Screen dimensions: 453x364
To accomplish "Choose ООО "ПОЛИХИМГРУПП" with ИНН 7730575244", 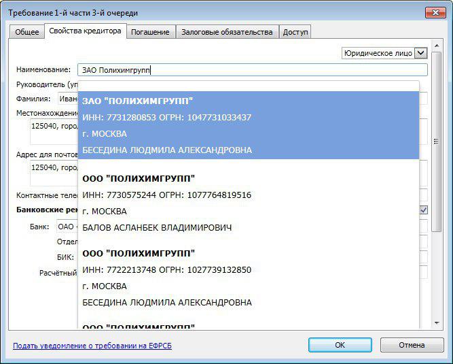I will pos(249,202).
